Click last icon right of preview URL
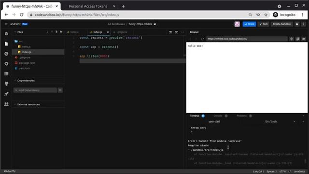The width and height of the screenshot is (309, 174). (304, 39)
